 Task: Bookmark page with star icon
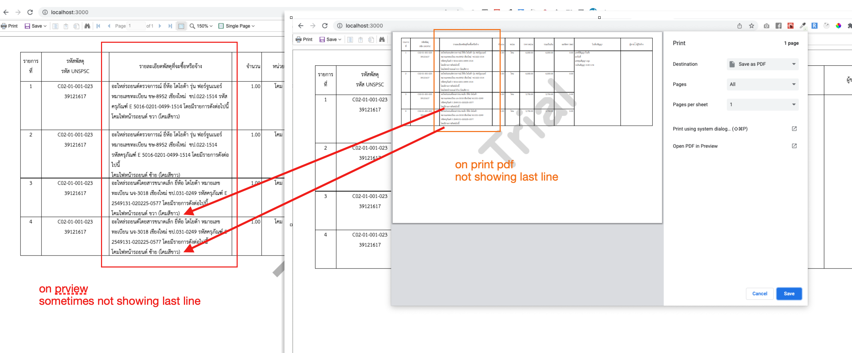tap(752, 26)
